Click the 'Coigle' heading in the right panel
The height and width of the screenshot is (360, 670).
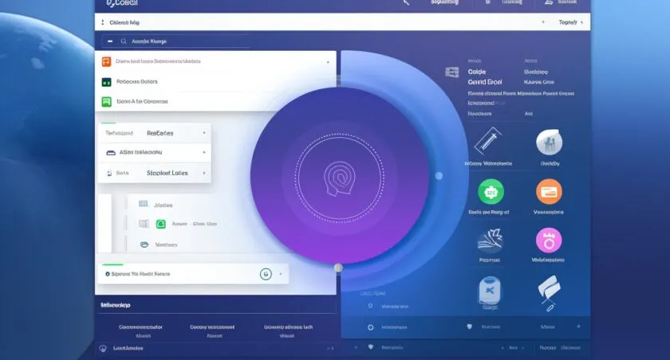[476, 72]
